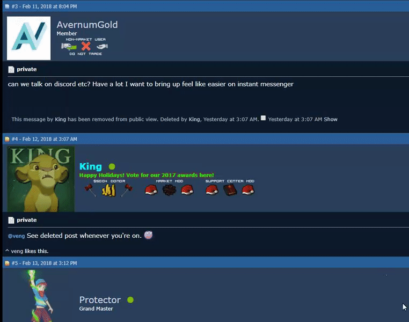The width and height of the screenshot is (409, 322).
Task: Click the King username link
Action: tap(91, 166)
